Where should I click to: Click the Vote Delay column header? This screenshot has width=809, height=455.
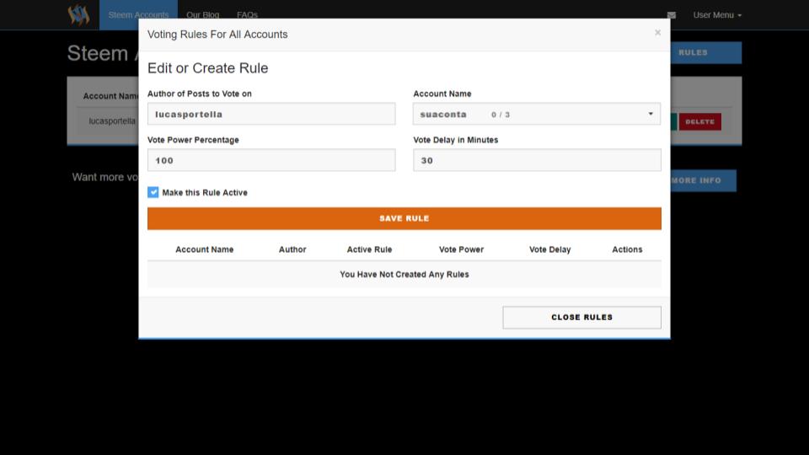(550, 249)
